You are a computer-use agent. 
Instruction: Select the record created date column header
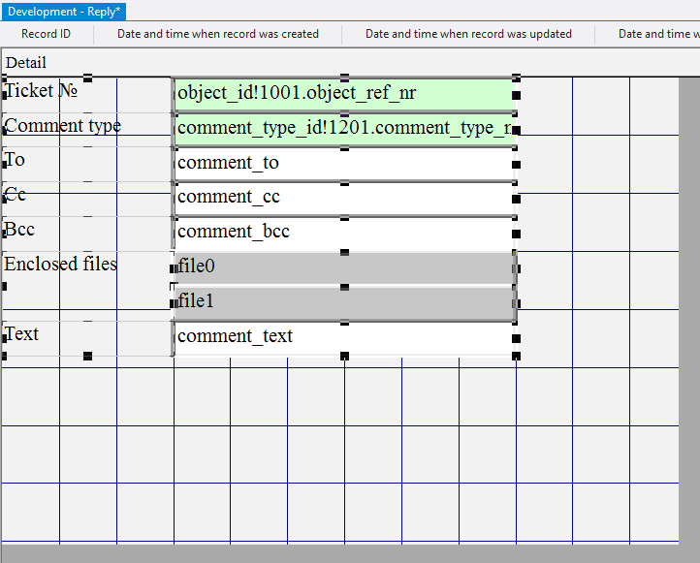[218, 34]
